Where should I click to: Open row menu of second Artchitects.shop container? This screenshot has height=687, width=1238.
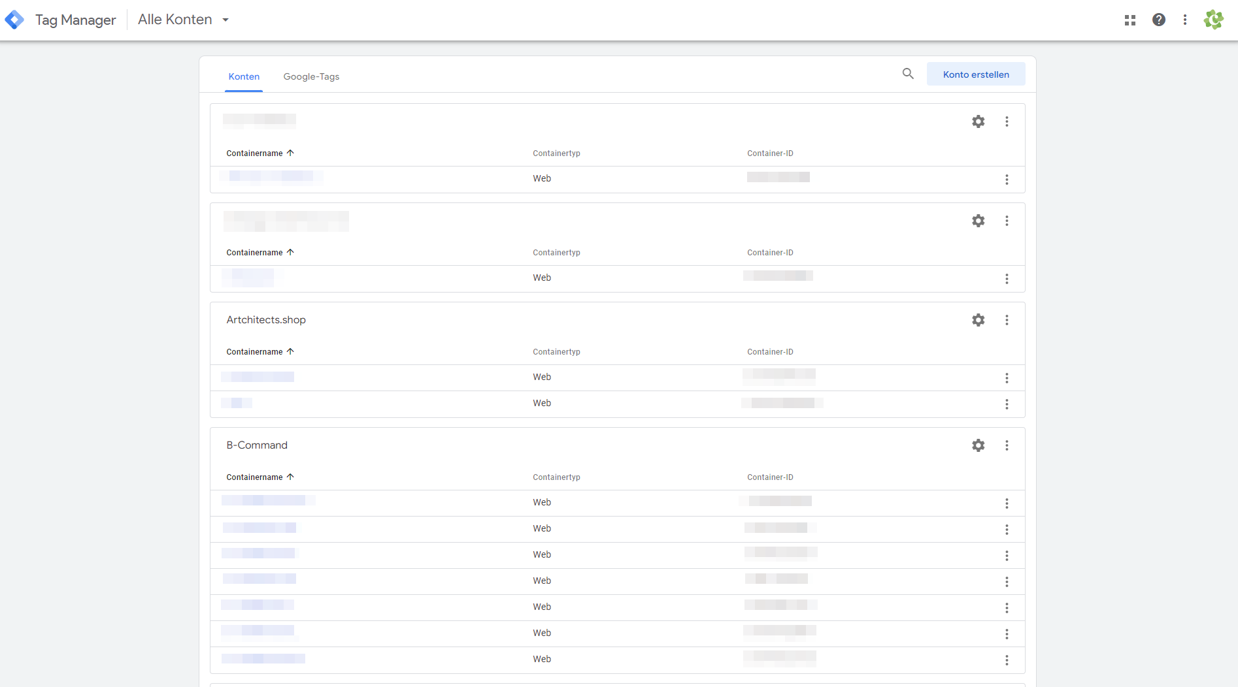(1007, 404)
